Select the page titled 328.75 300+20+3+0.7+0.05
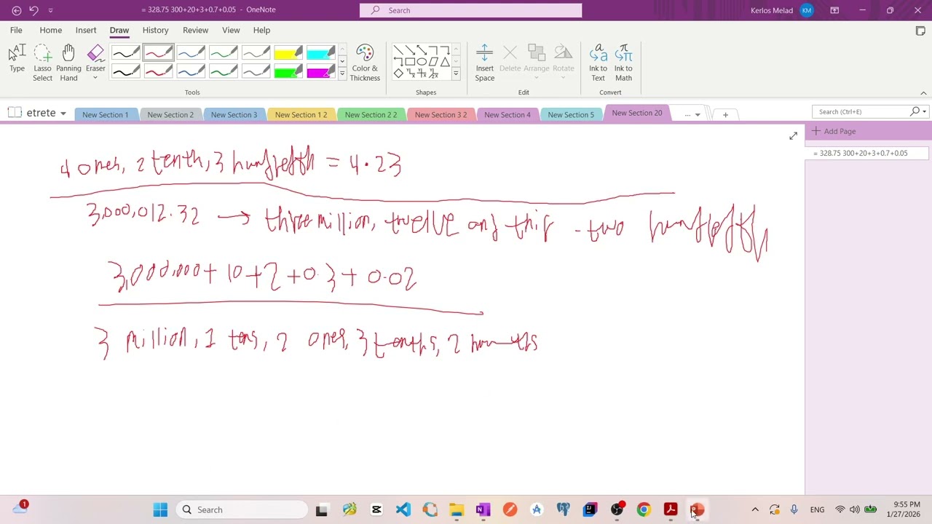This screenshot has width=932, height=524. click(x=868, y=154)
